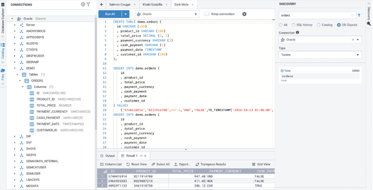Open the Files sidebar panel icon

(x=3, y=71)
